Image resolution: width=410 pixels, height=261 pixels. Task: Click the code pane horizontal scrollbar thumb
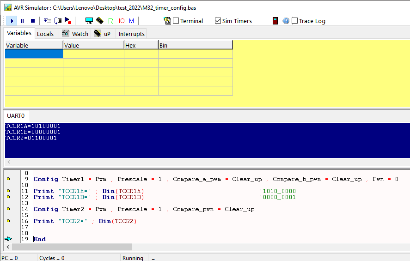[72, 247]
